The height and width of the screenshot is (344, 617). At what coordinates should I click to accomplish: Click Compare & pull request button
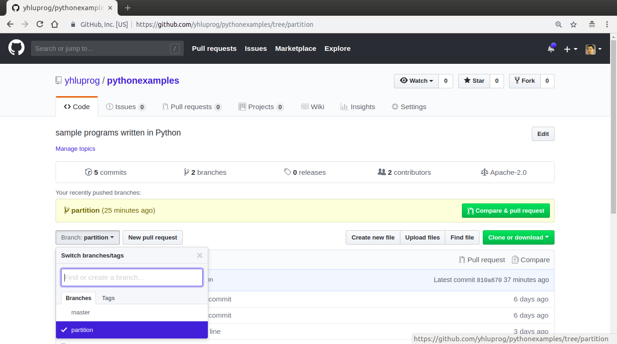tap(506, 211)
